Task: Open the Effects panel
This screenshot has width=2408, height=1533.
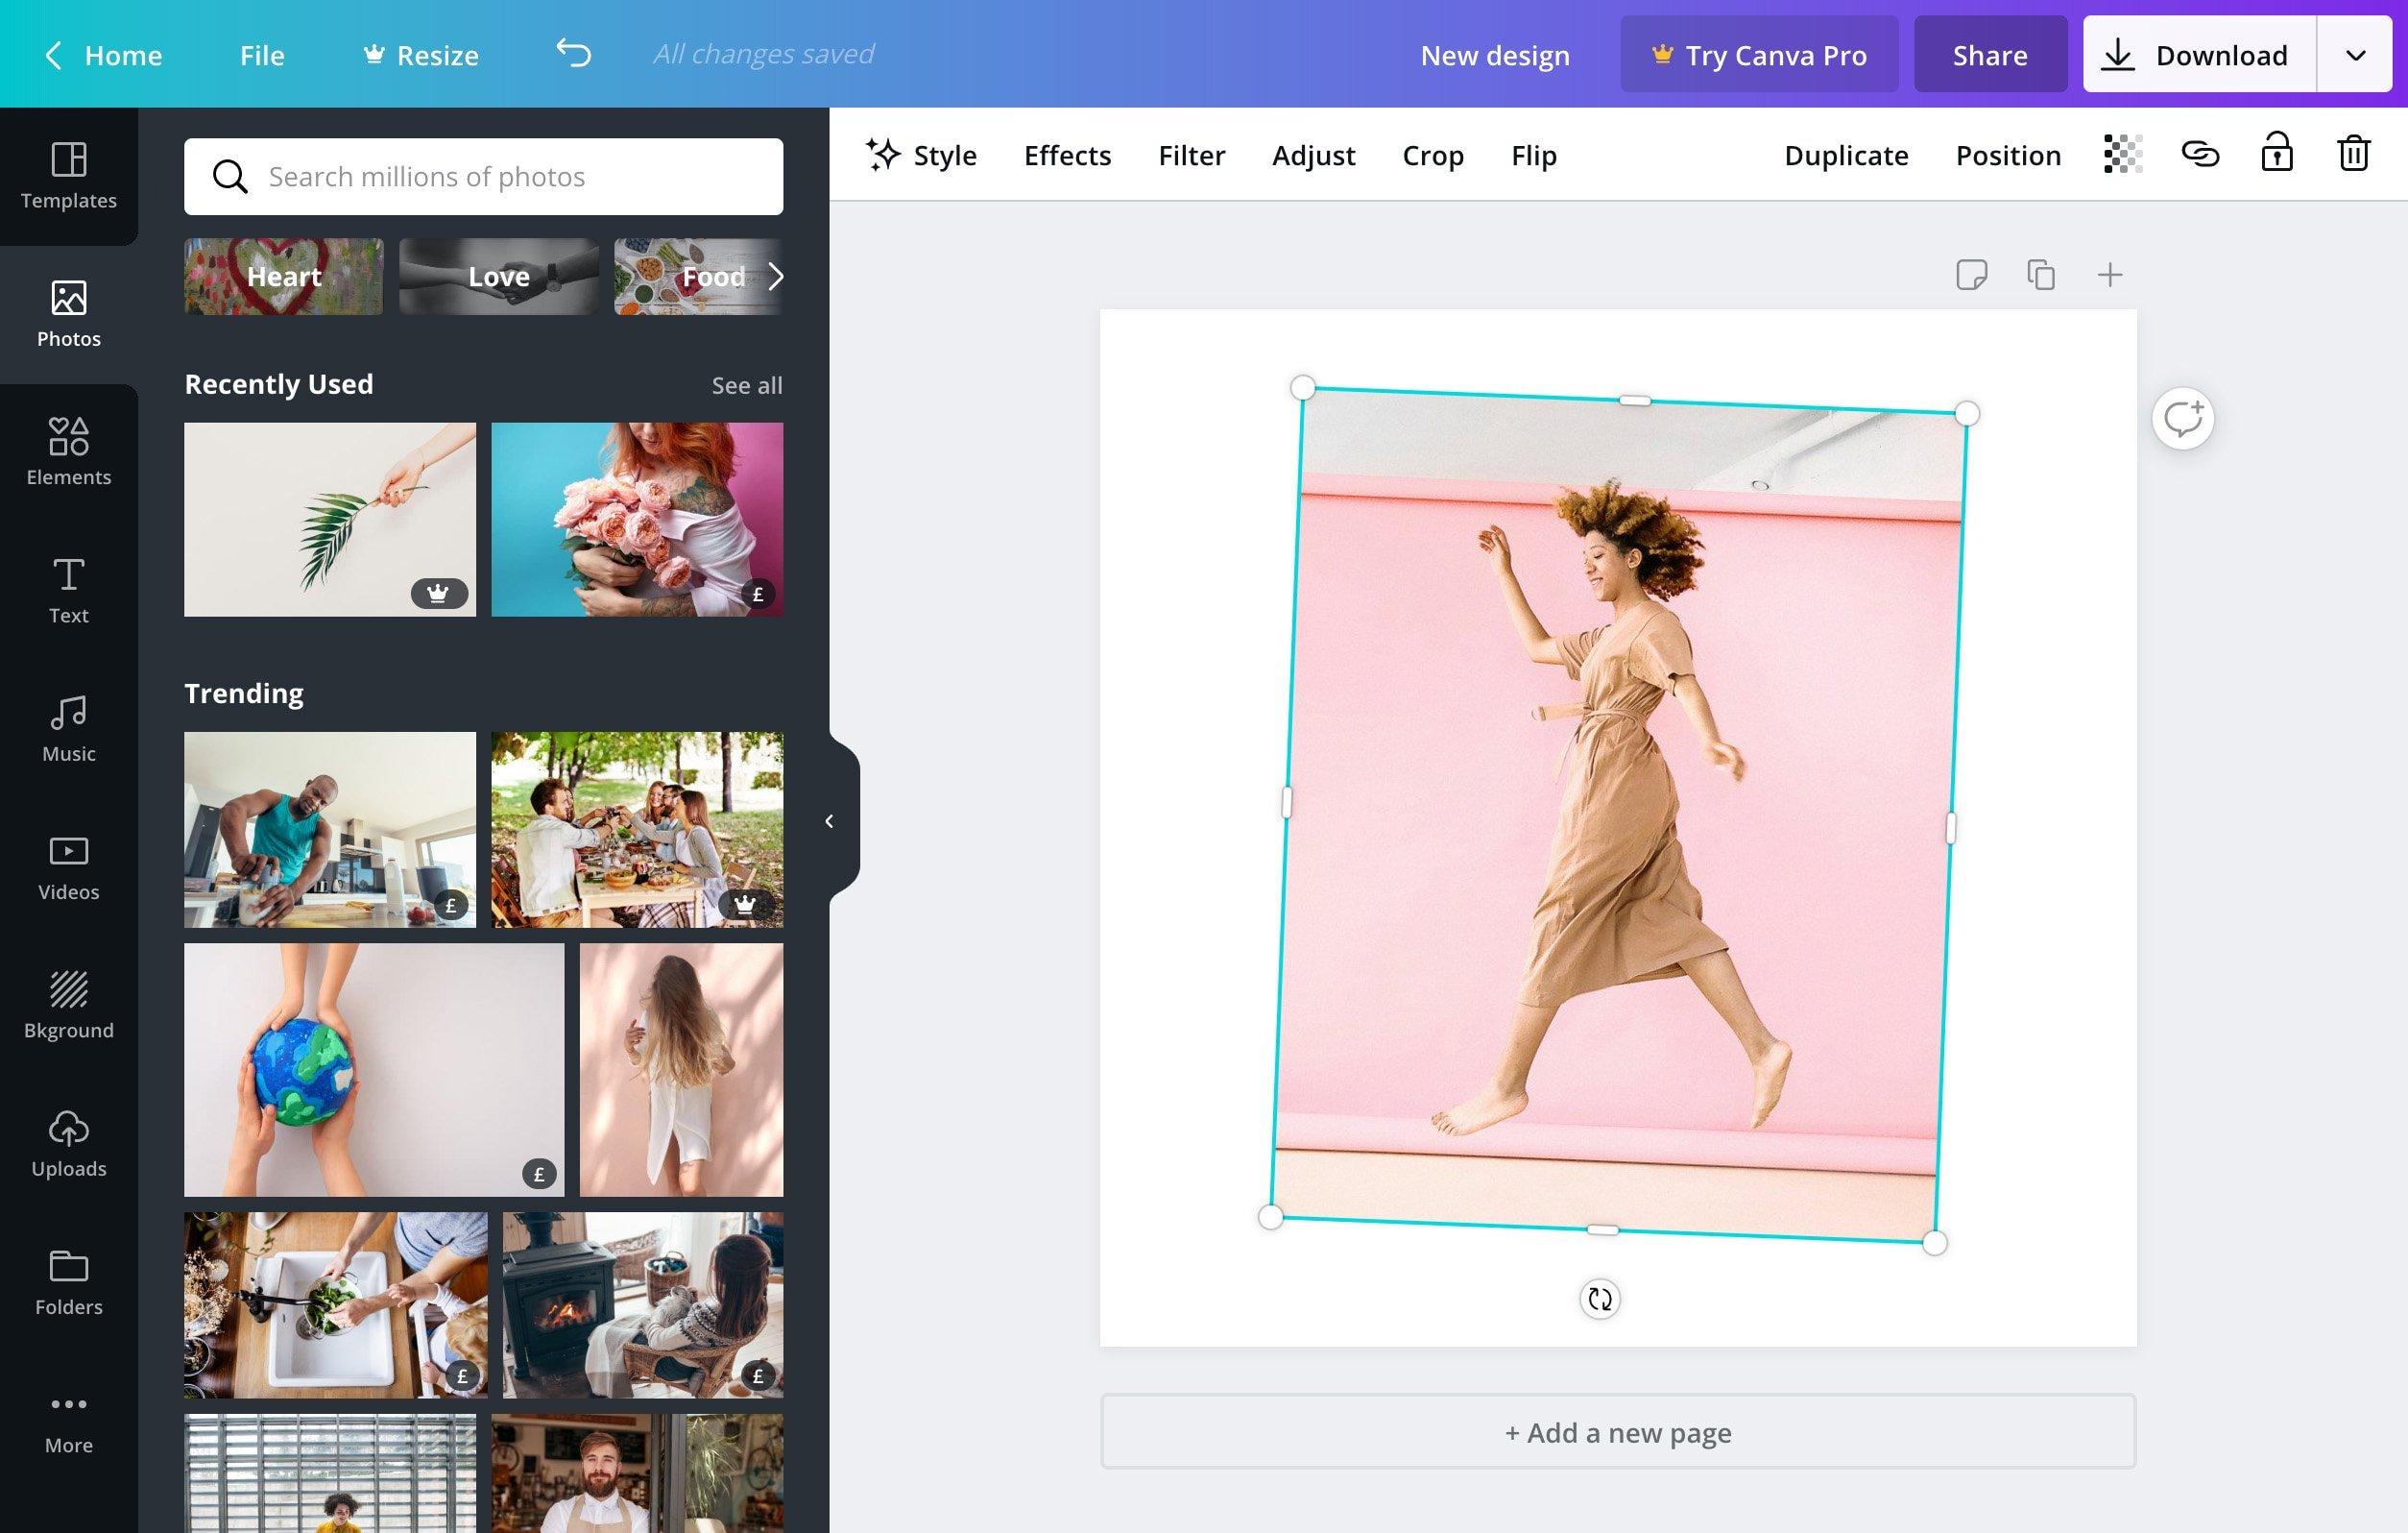Action: coord(1067,155)
